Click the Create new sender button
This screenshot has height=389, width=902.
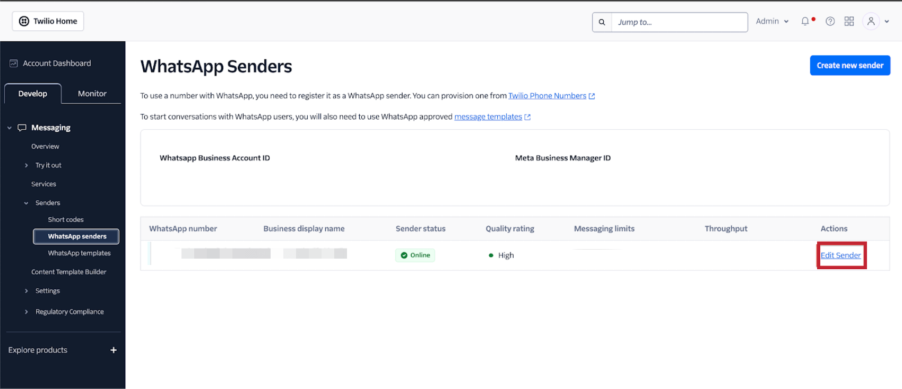pos(849,65)
